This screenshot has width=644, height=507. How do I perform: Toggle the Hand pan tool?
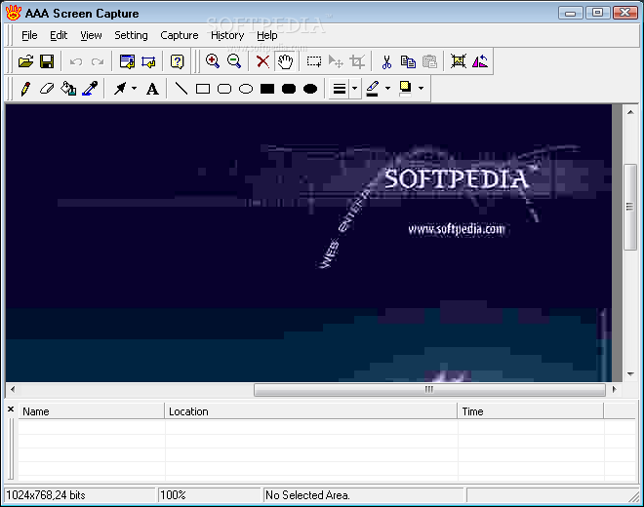(x=285, y=61)
